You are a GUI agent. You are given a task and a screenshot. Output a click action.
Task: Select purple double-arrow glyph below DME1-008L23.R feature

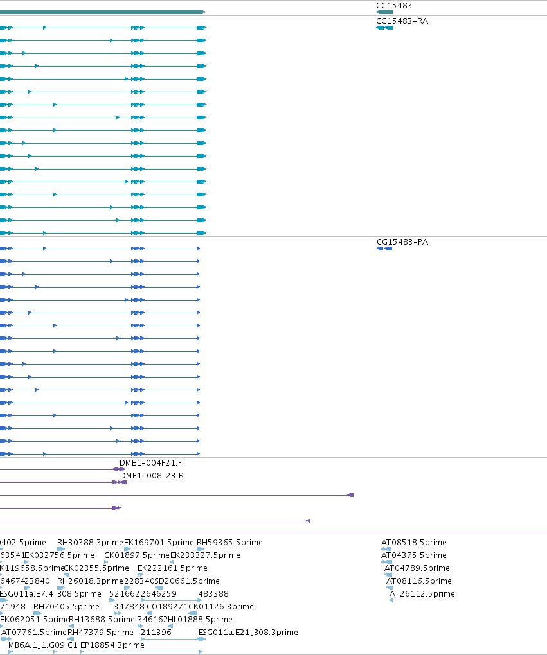tap(116, 508)
